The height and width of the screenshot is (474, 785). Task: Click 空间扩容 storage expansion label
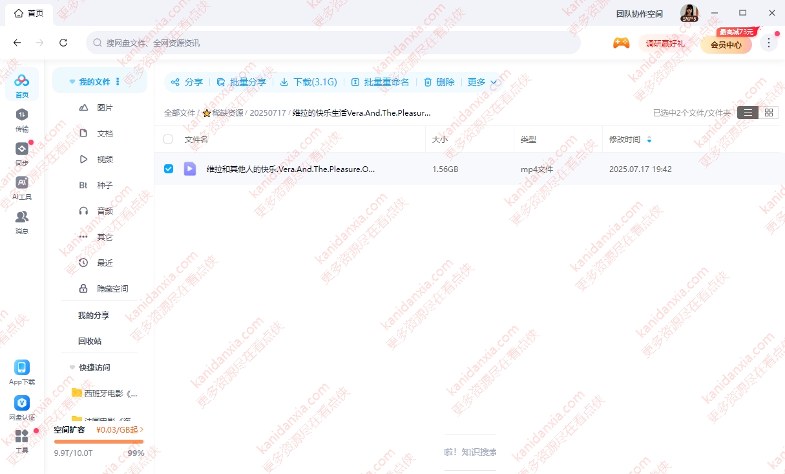(69, 429)
